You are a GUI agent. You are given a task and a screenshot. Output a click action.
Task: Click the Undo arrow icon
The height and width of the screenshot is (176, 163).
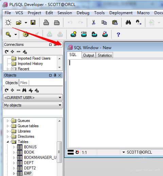tap(70, 22)
